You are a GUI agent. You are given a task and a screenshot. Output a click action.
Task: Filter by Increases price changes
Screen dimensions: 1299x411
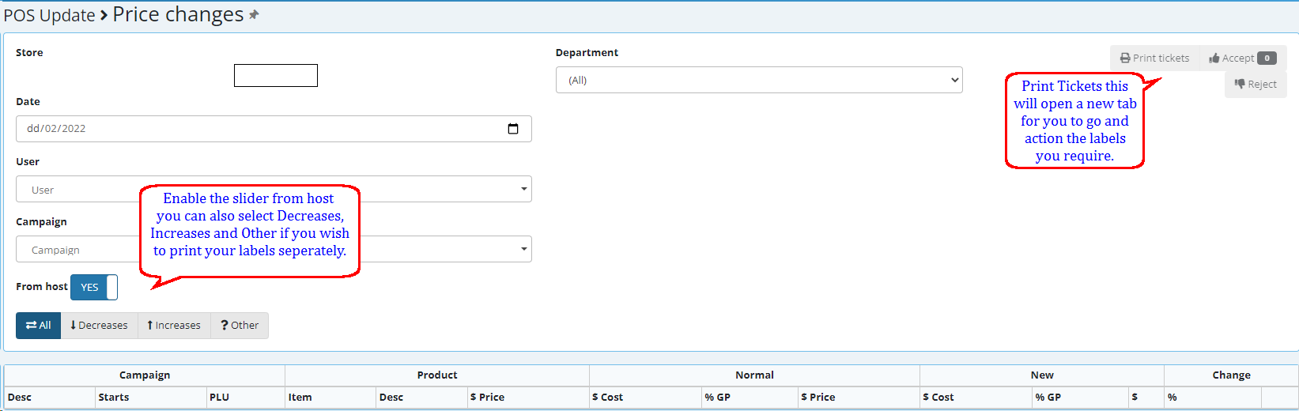point(174,326)
